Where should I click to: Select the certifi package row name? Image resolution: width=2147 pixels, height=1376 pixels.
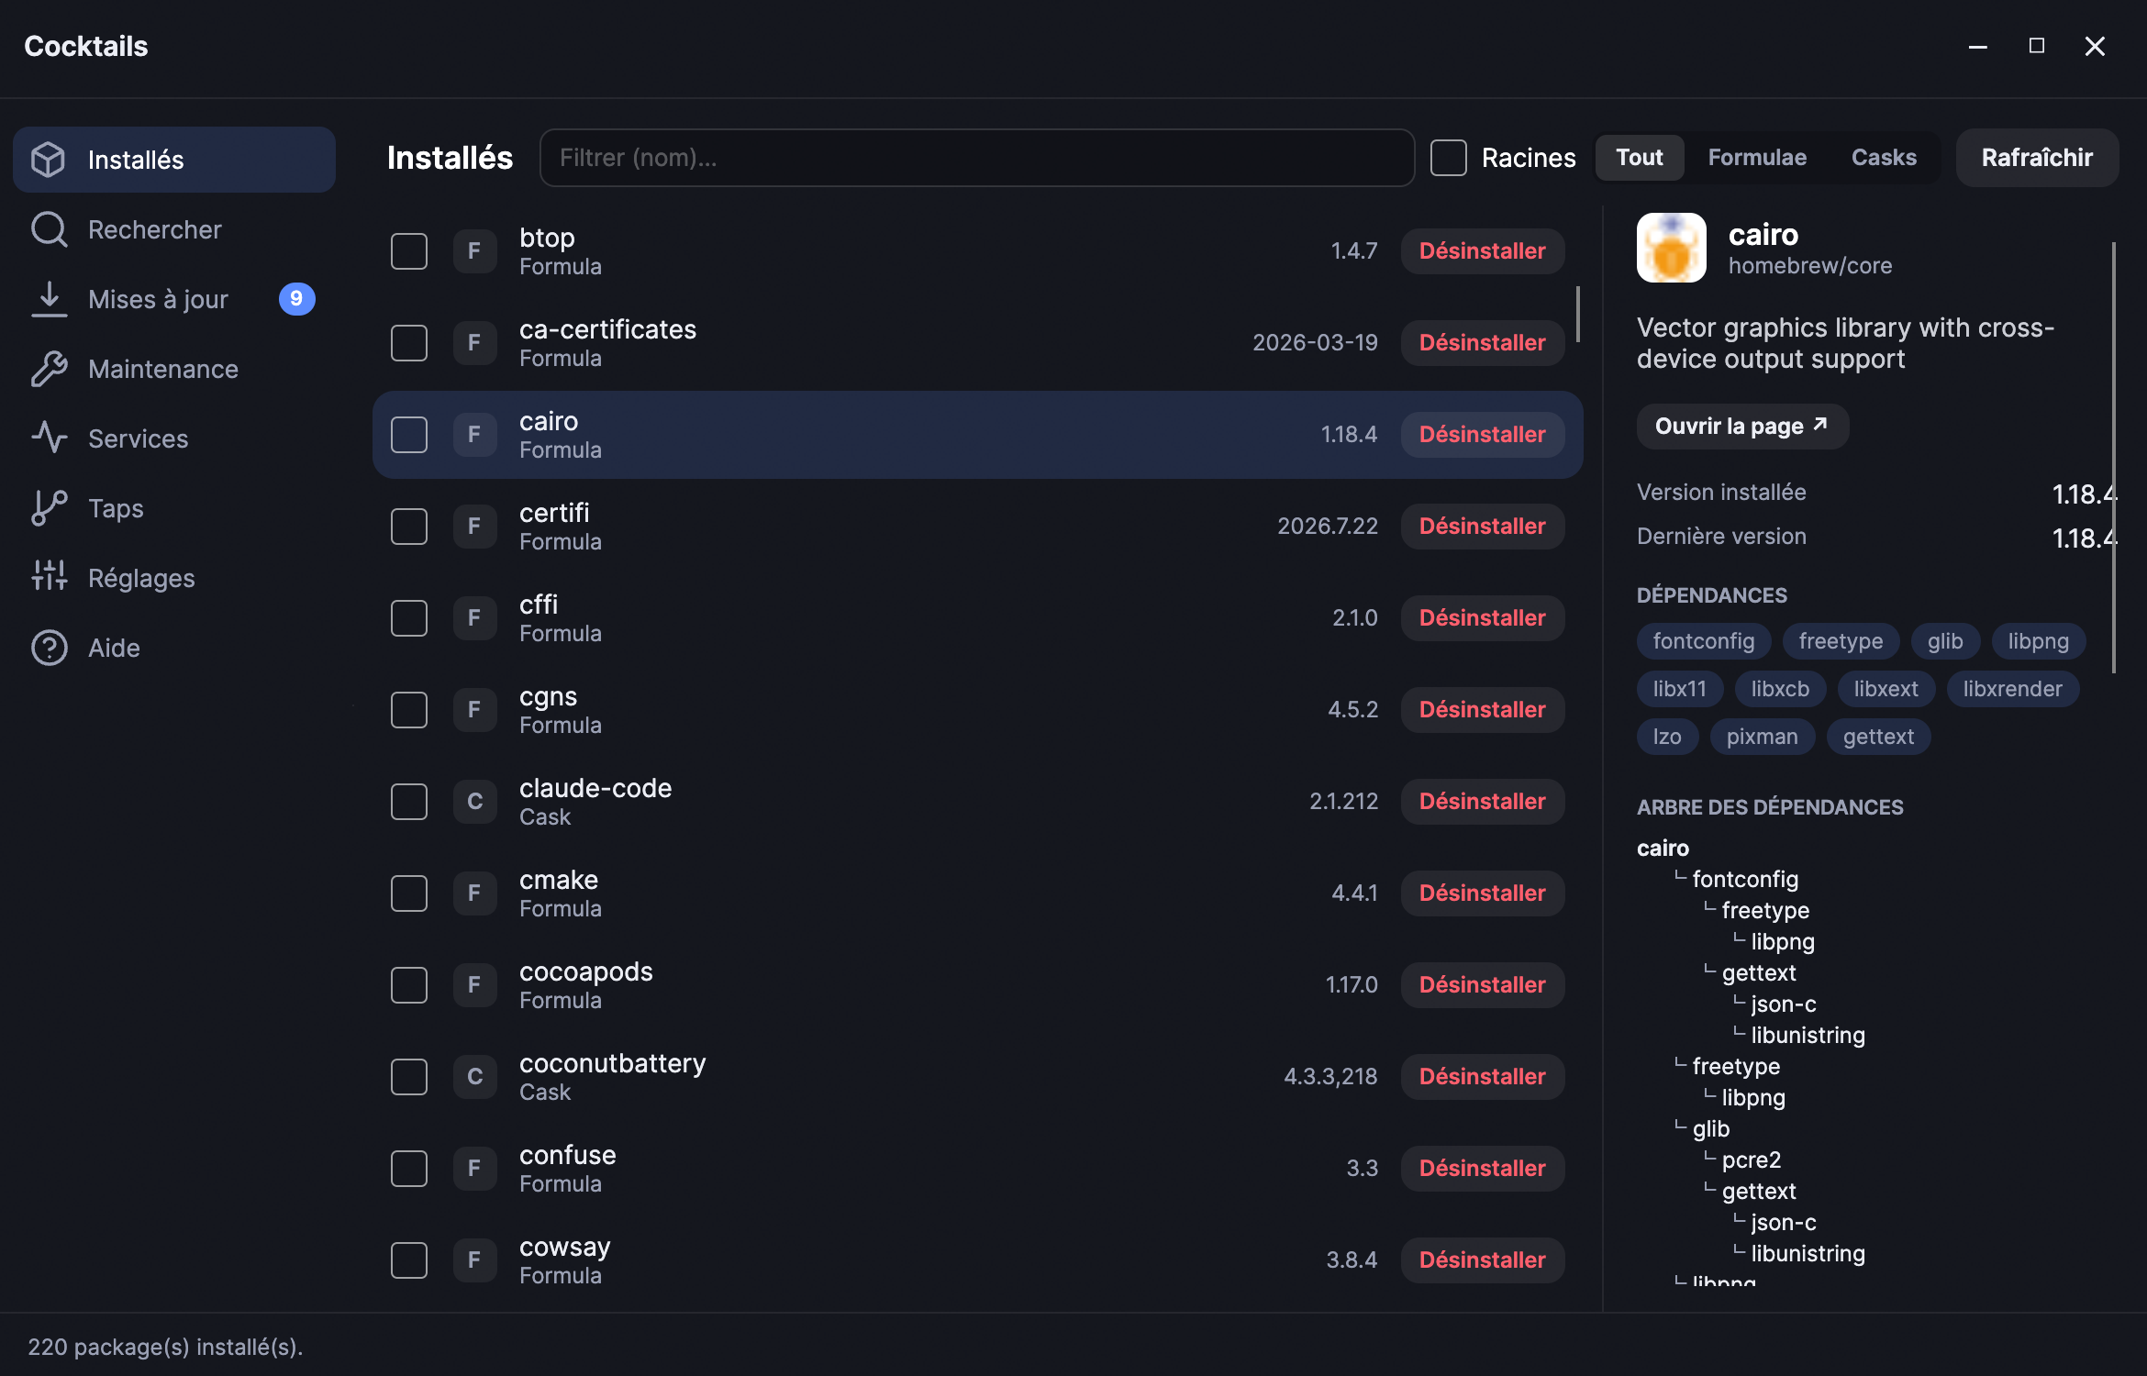tap(554, 513)
